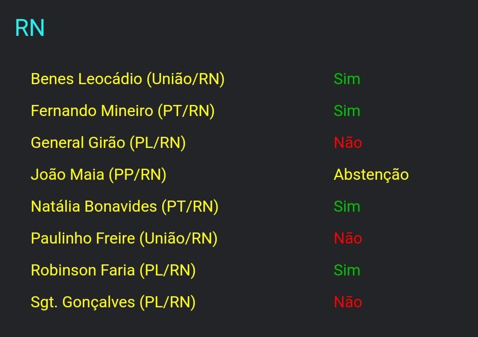Select Benes Leocádio (União/RN) name
Viewport: 478px width, 337px height.
[128, 79]
